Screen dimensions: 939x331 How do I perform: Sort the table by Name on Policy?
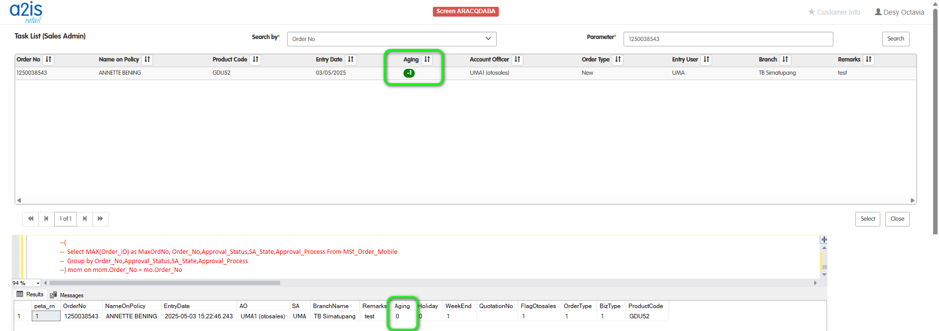[x=147, y=60]
